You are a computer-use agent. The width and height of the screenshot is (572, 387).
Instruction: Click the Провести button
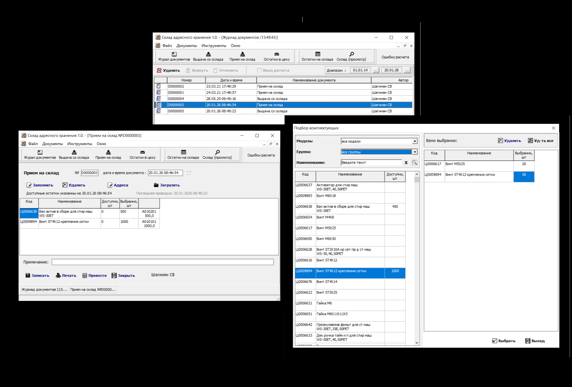pos(95,275)
